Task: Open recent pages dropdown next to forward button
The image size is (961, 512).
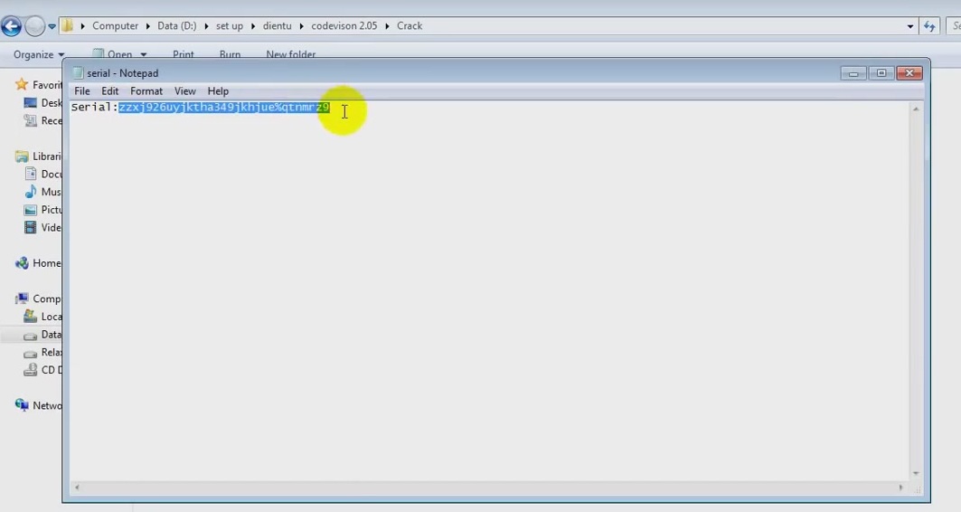Action: click(52, 26)
